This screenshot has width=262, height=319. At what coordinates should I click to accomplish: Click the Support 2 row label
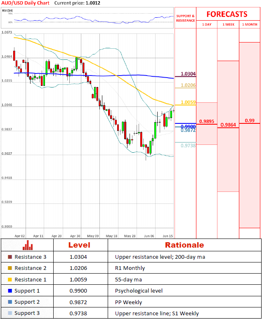[27, 302]
